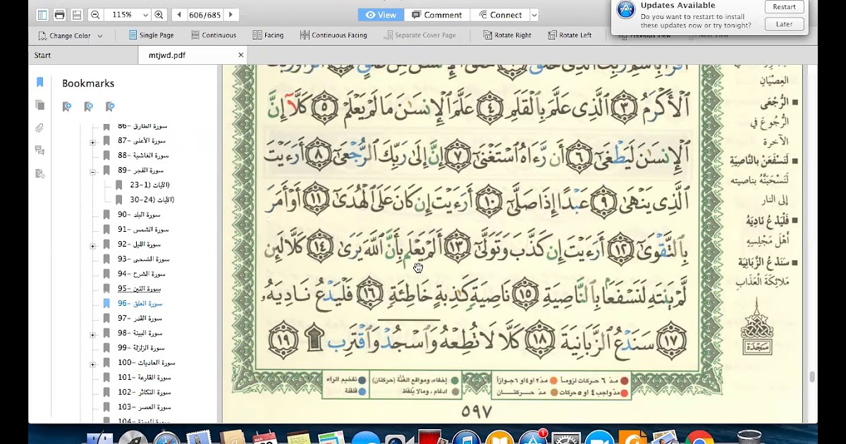This screenshot has width=846, height=444.
Task: Toggle Separate Cover Page option
Action: click(419, 35)
